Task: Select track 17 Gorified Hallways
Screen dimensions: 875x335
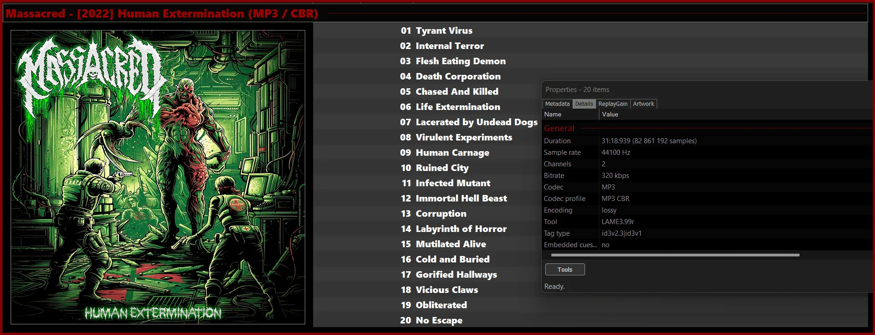Action: coord(449,274)
